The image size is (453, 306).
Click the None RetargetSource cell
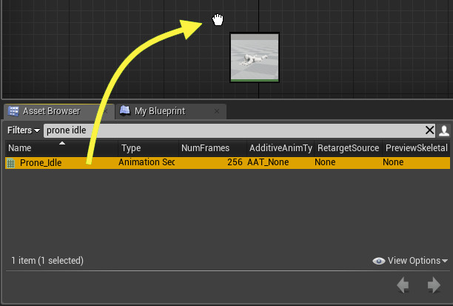[x=325, y=162]
